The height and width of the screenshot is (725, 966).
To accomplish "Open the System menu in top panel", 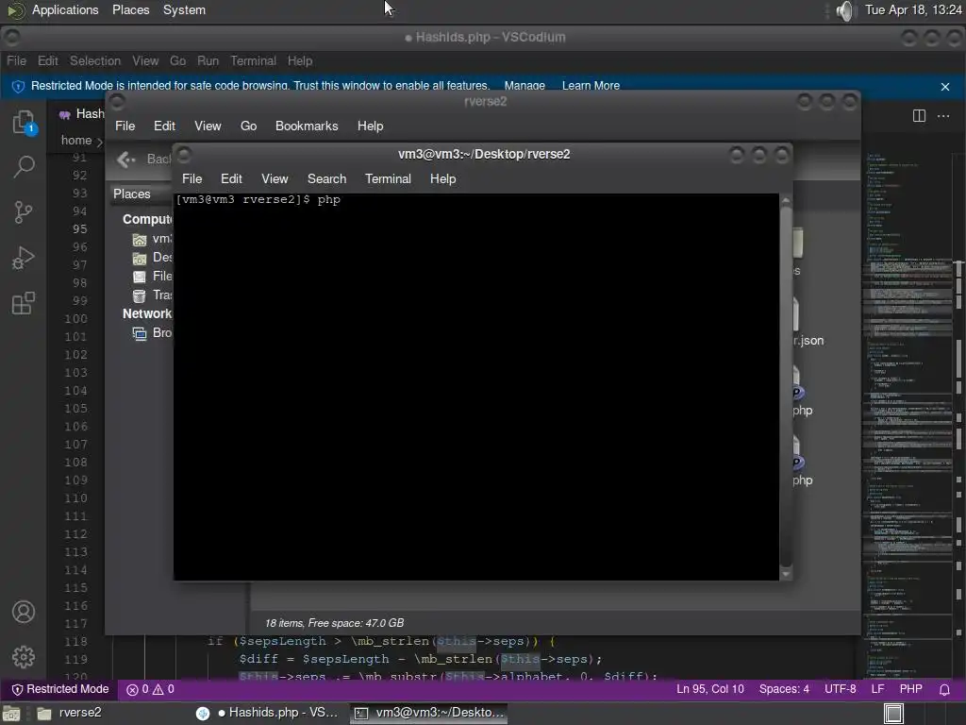I will pos(184,9).
